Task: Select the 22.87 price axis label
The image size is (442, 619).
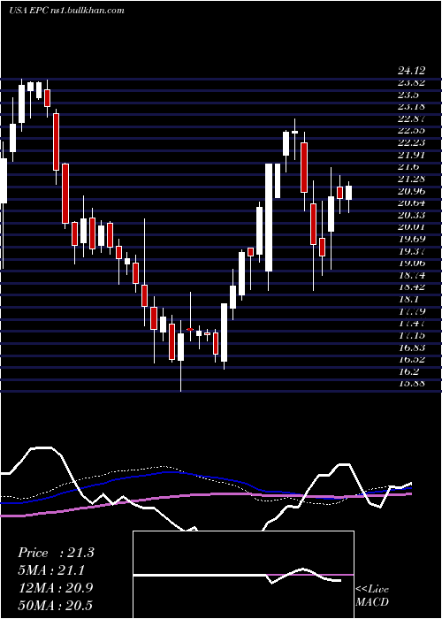Action: [x=411, y=118]
